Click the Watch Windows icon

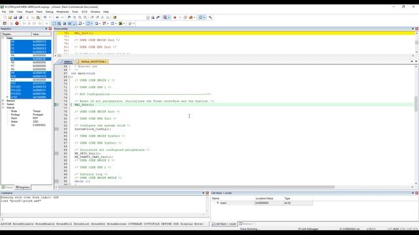click(80, 23)
